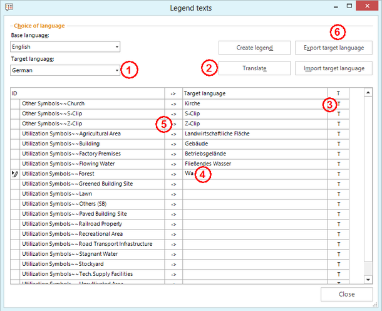
Task: Open the Base language dropdown showing English
Action: pos(65,46)
